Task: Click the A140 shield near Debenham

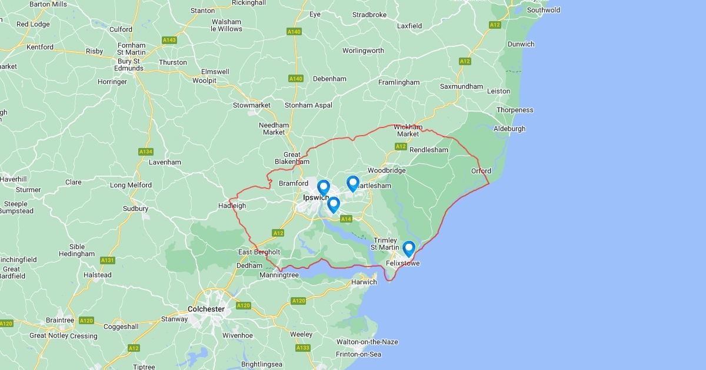Action: [x=295, y=78]
